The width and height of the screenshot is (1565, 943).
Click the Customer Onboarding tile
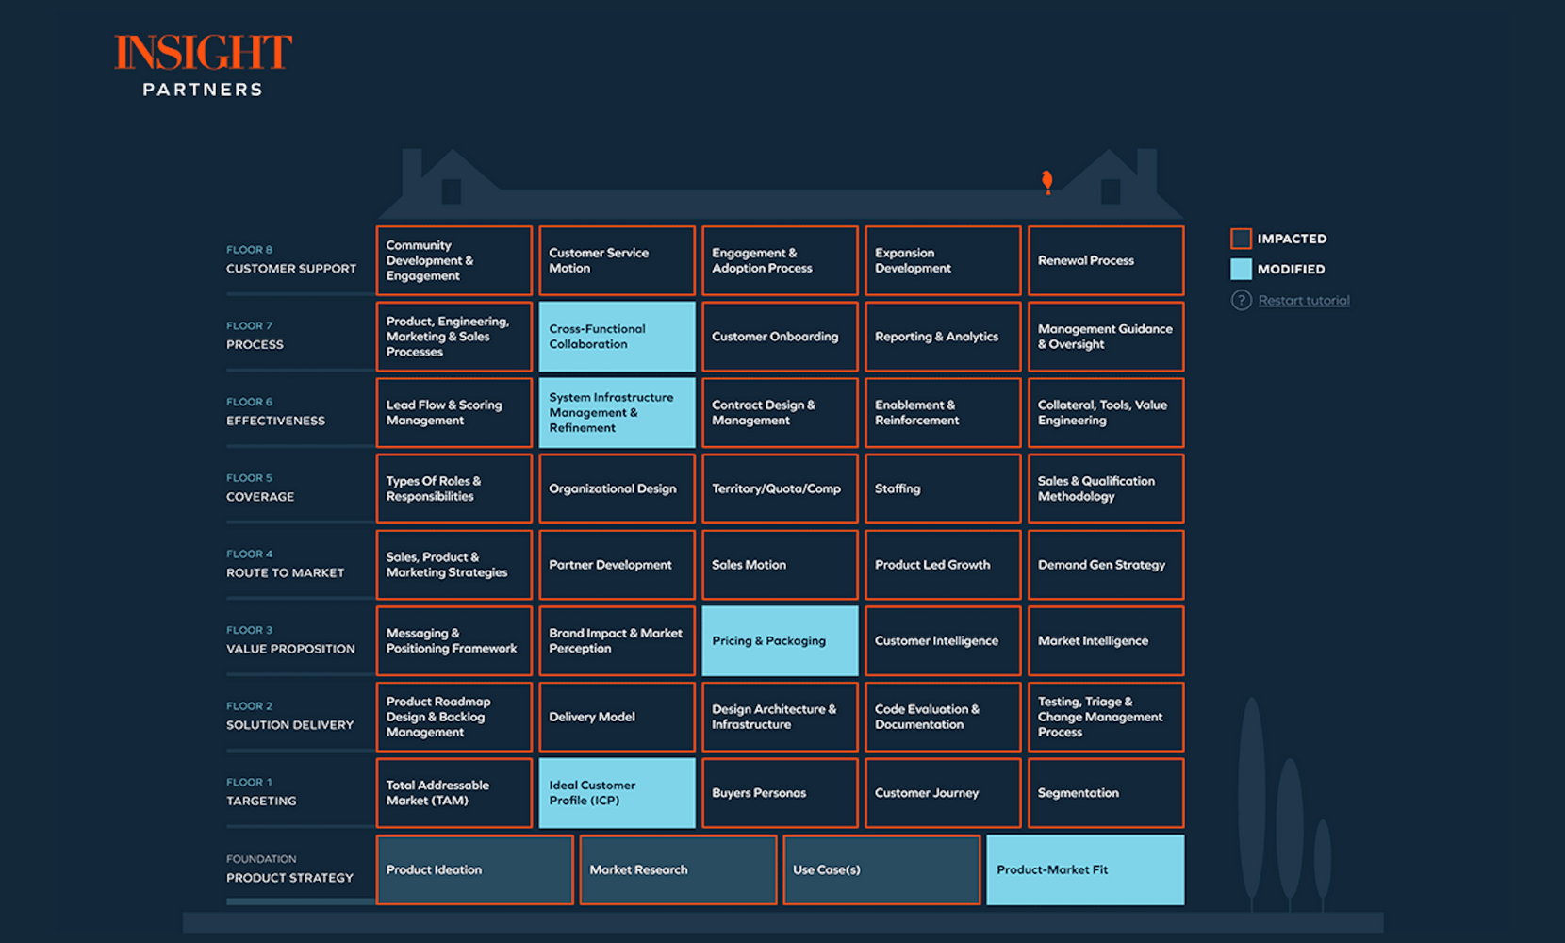point(780,337)
